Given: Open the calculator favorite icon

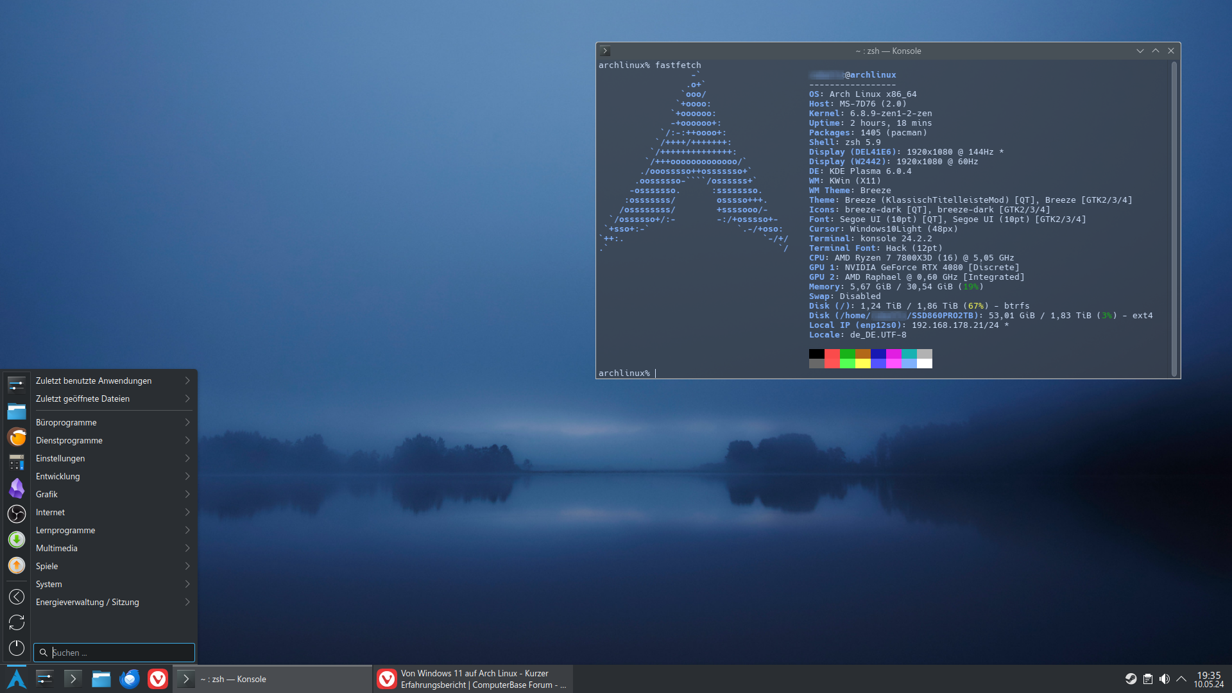Looking at the screenshot, I should [17, 462].
